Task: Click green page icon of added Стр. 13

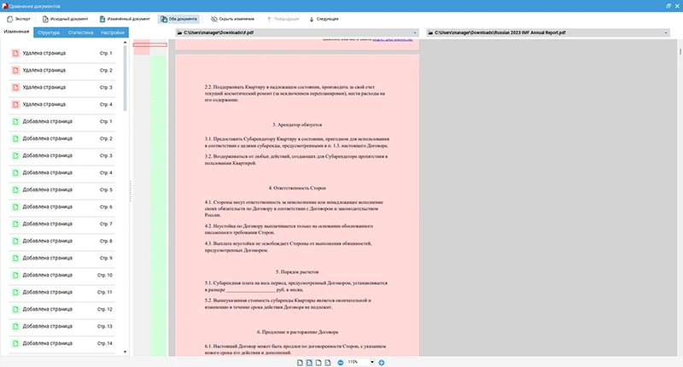Action: click(x=15, y=326)
